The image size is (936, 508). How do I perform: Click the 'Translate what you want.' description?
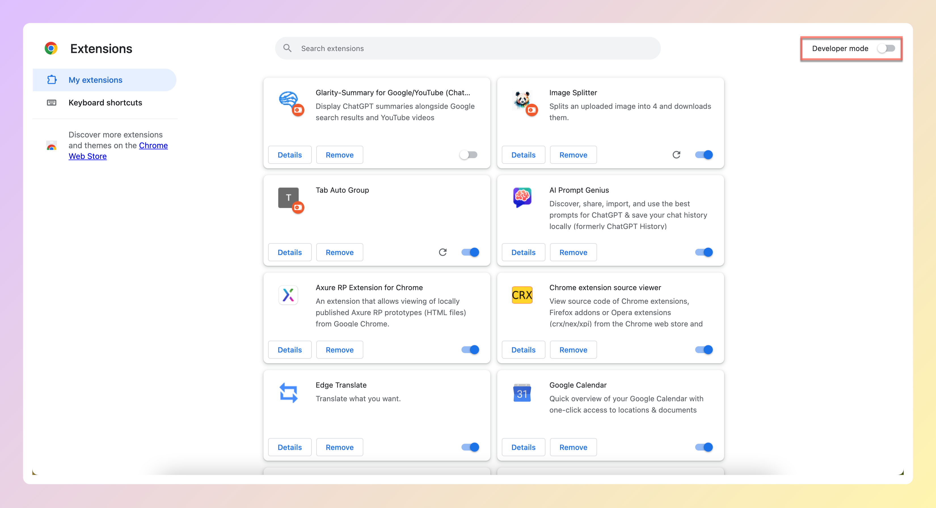pos(358,399)
